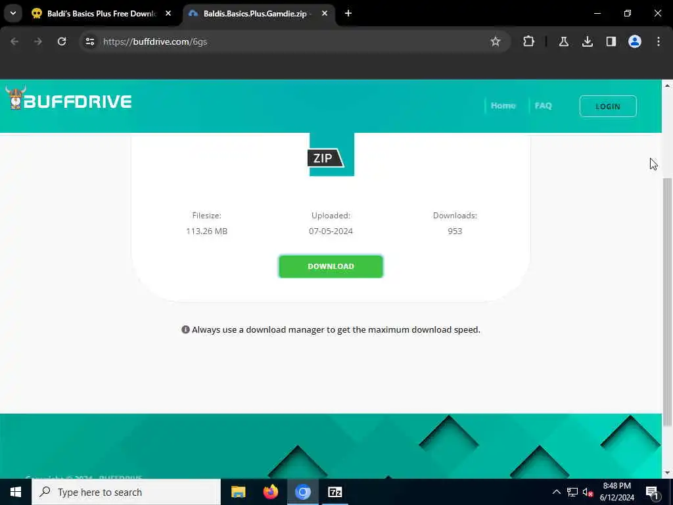
Task: View site information icon in address bar
Action: click(x=89, y=41)
